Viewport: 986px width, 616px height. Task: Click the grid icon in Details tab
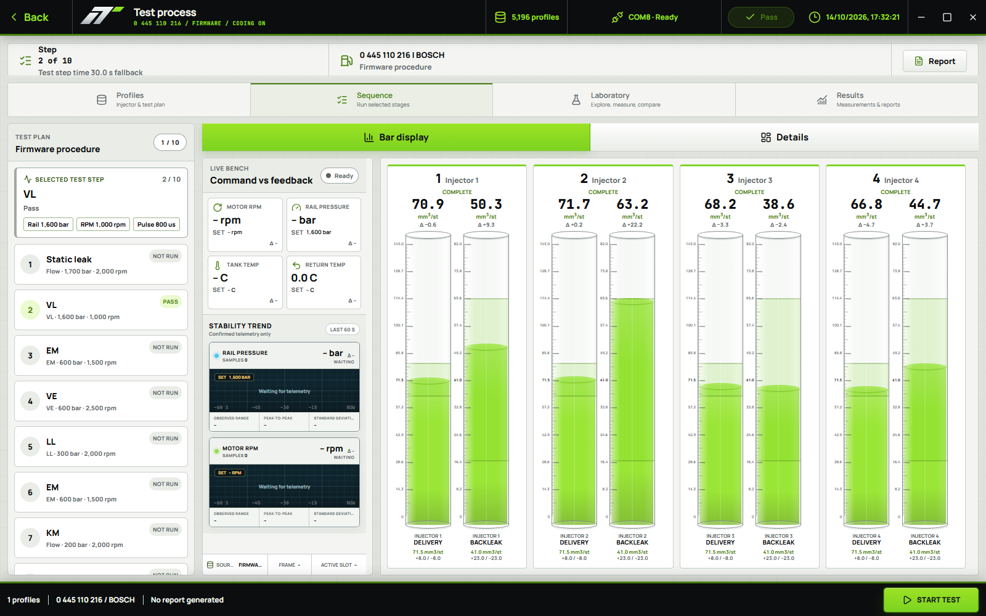(766, 137)
